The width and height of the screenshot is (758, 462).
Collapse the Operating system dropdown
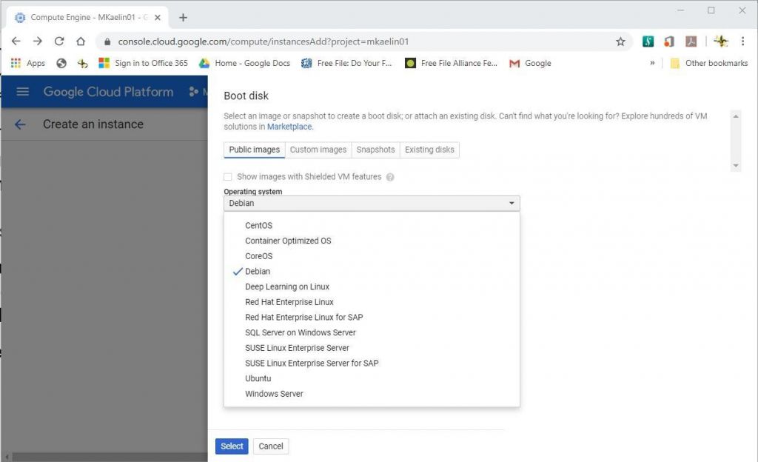(x=510, y=202)
